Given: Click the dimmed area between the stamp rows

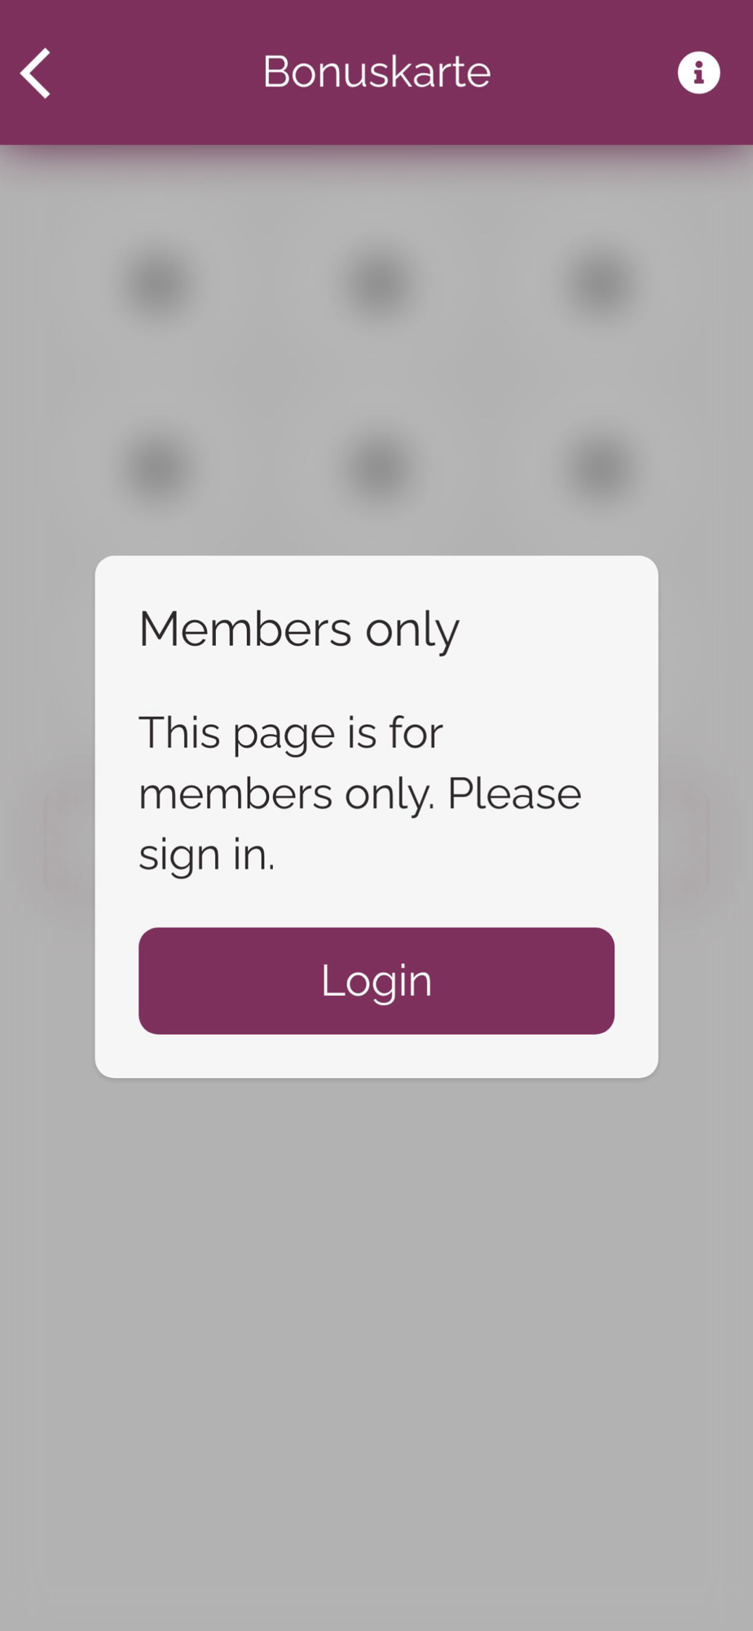Looking at the screenshot, I should (376, 377).
